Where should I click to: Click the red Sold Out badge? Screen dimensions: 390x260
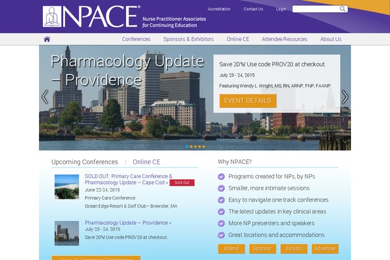(x=182, y=183)
